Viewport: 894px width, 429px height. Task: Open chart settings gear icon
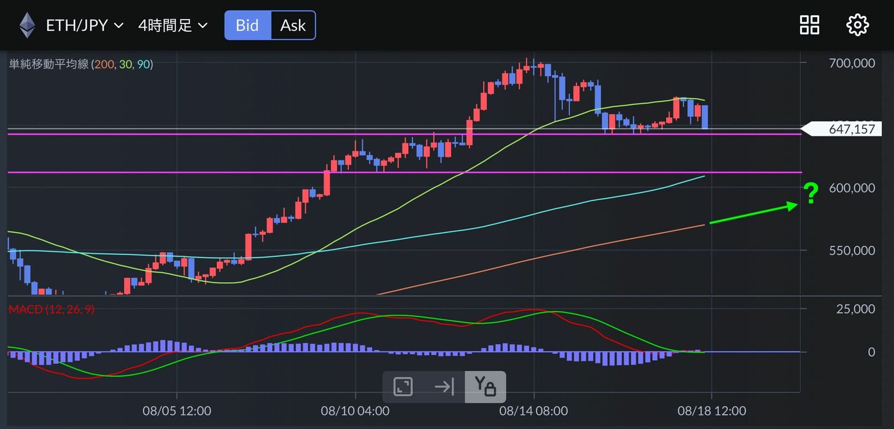tap(857, 25)
